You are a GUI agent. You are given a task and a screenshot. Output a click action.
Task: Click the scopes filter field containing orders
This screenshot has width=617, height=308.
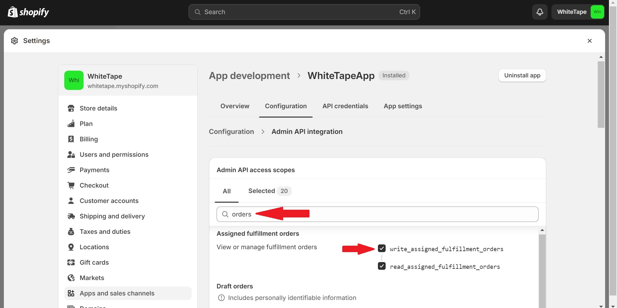point(377,214)
